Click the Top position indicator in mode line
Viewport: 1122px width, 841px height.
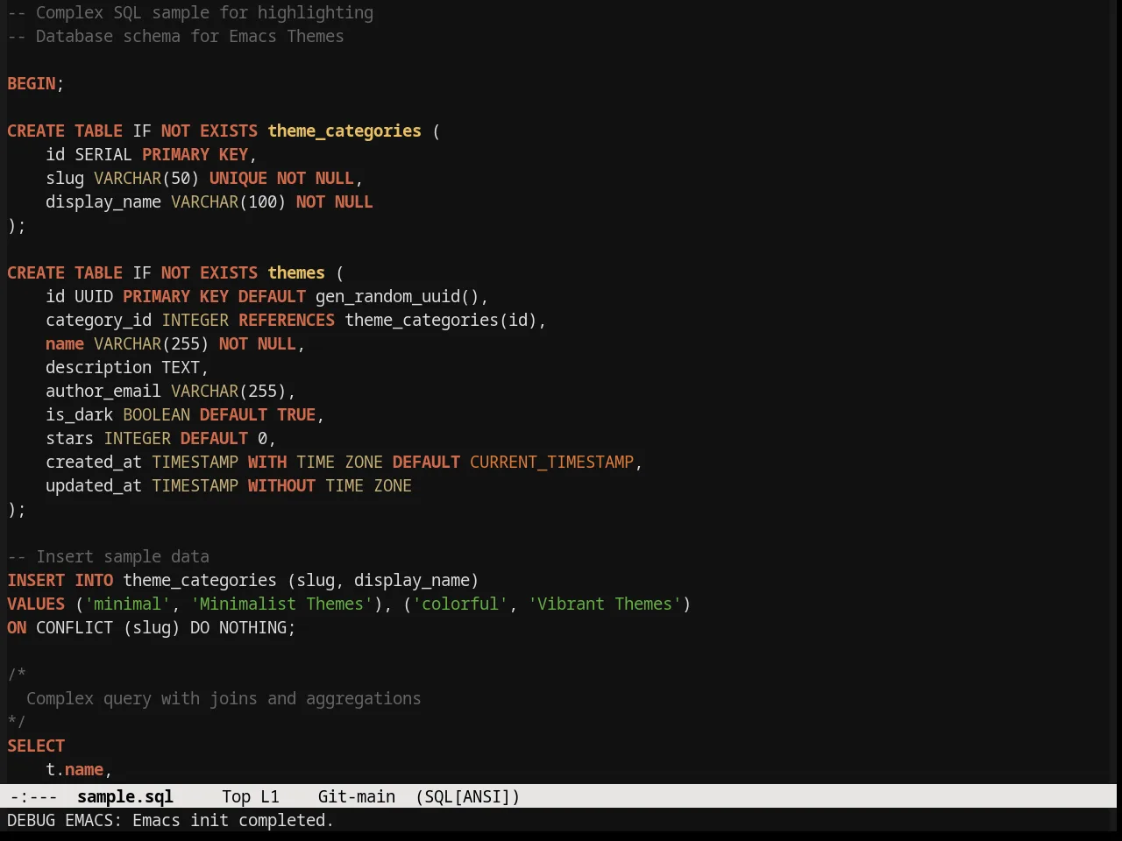pos(236,796)
